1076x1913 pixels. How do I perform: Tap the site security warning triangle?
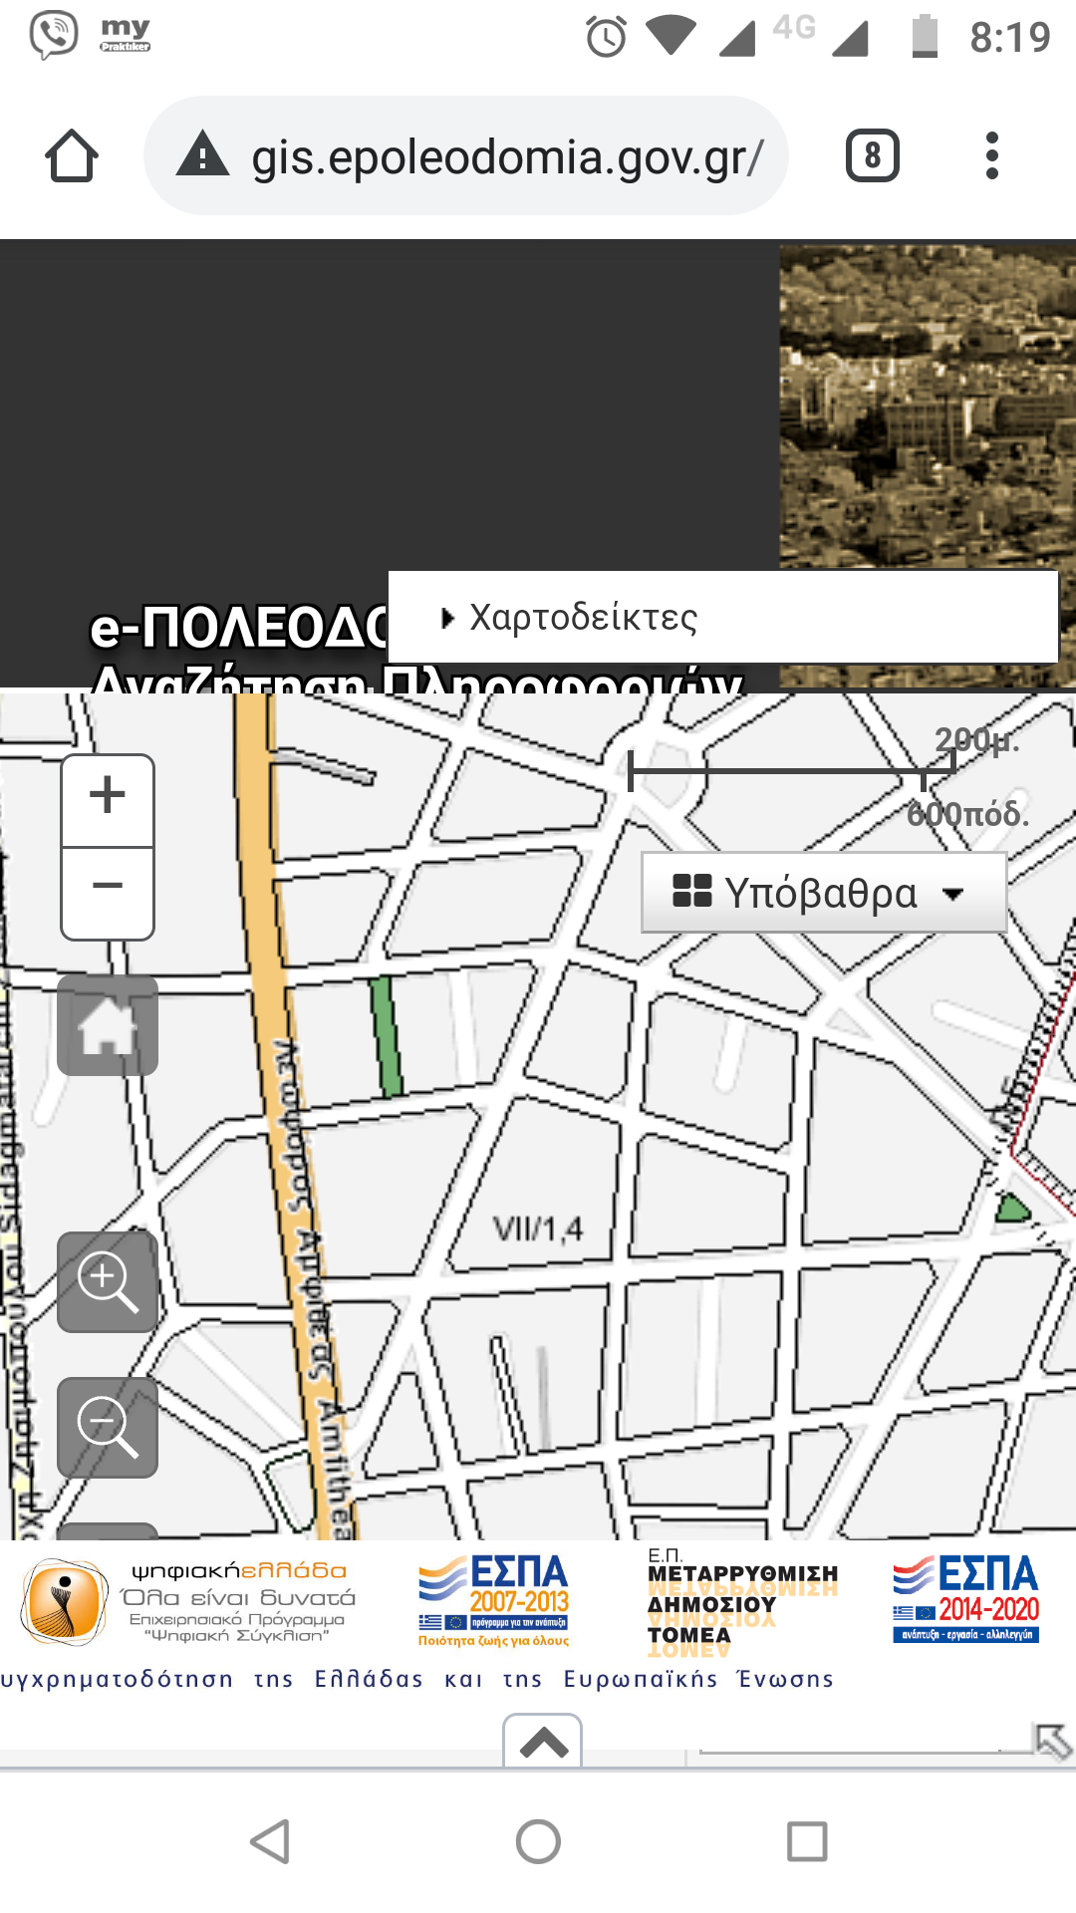click(203, 155)
